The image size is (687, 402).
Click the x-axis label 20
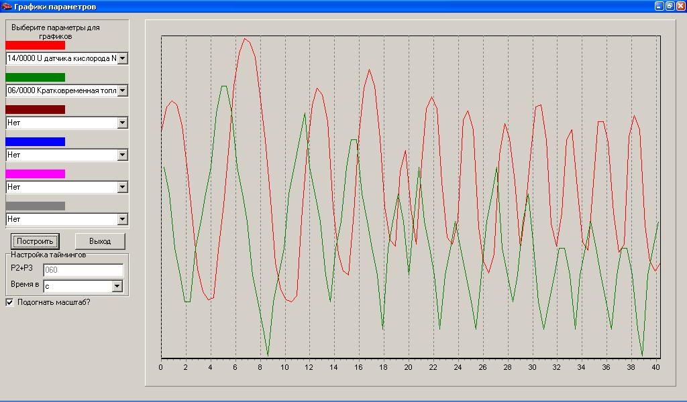coord(408,367)
